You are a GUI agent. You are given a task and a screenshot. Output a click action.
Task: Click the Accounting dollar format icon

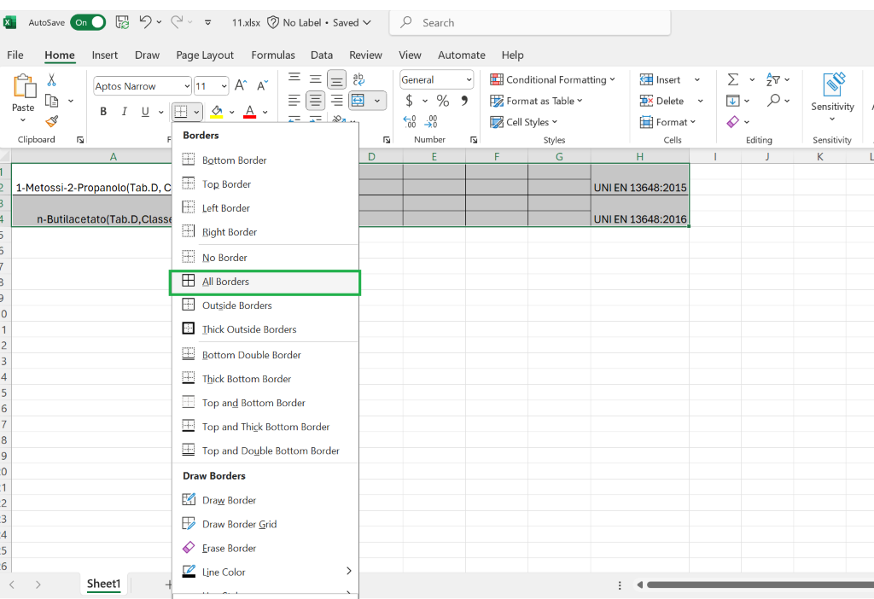tap(409, 101)
